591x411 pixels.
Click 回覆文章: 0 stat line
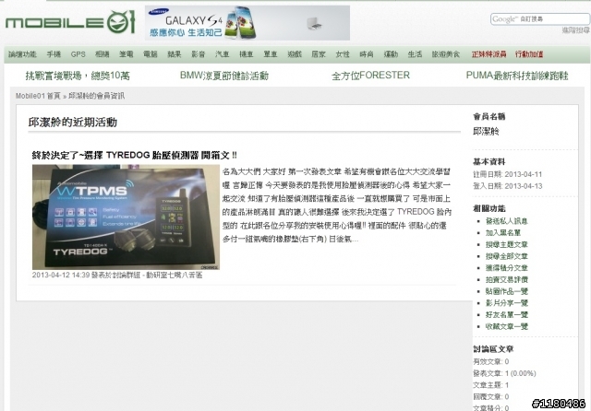point(490,396)
